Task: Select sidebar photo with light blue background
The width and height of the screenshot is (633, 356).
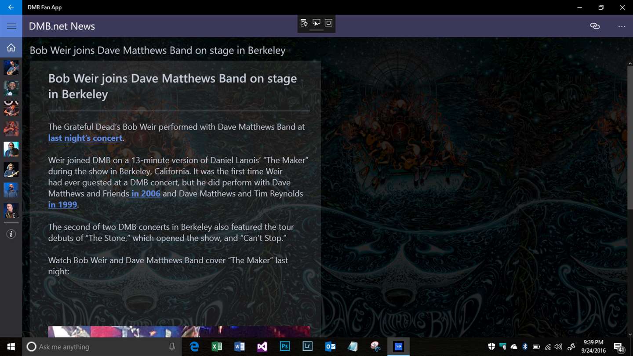Action: click(11, 149)
